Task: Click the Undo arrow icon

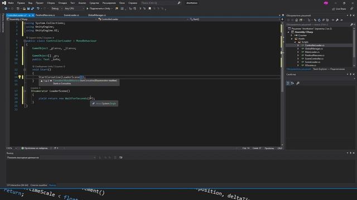Action: [x=38, y=9]
